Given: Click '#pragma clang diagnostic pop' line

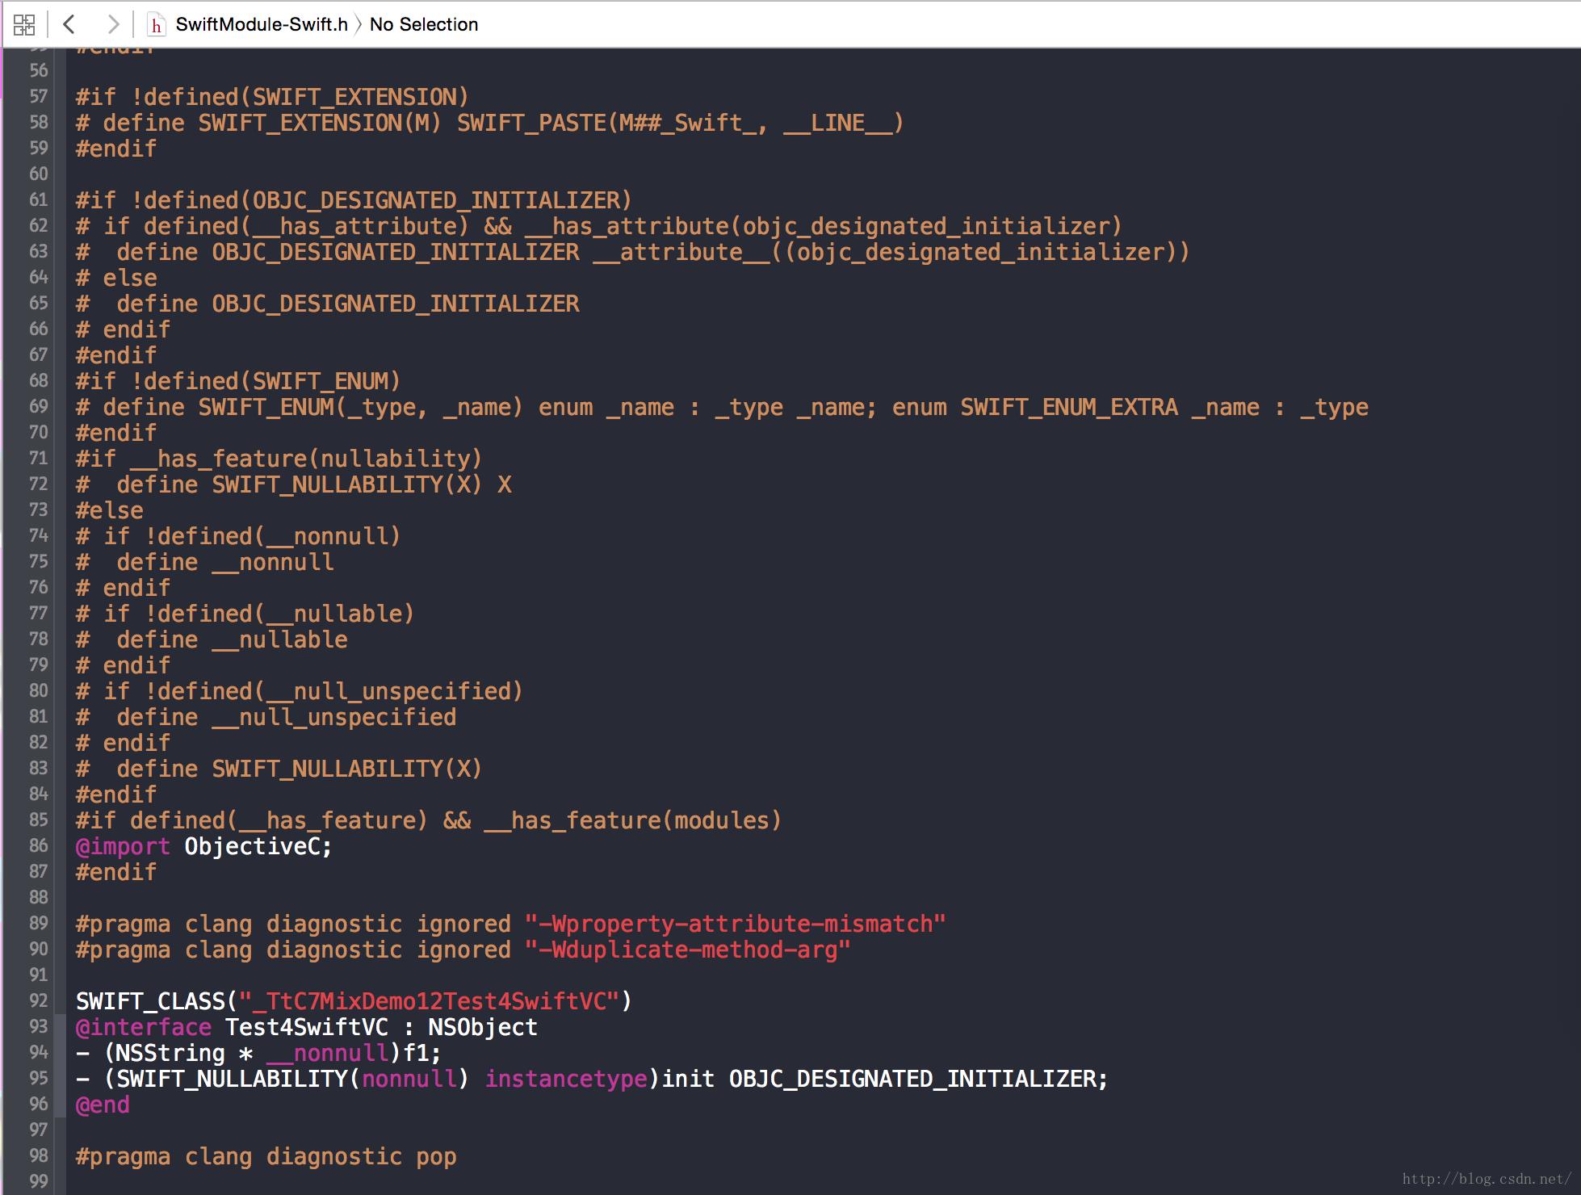Looking at the screenshot, I should [266, 1157].
